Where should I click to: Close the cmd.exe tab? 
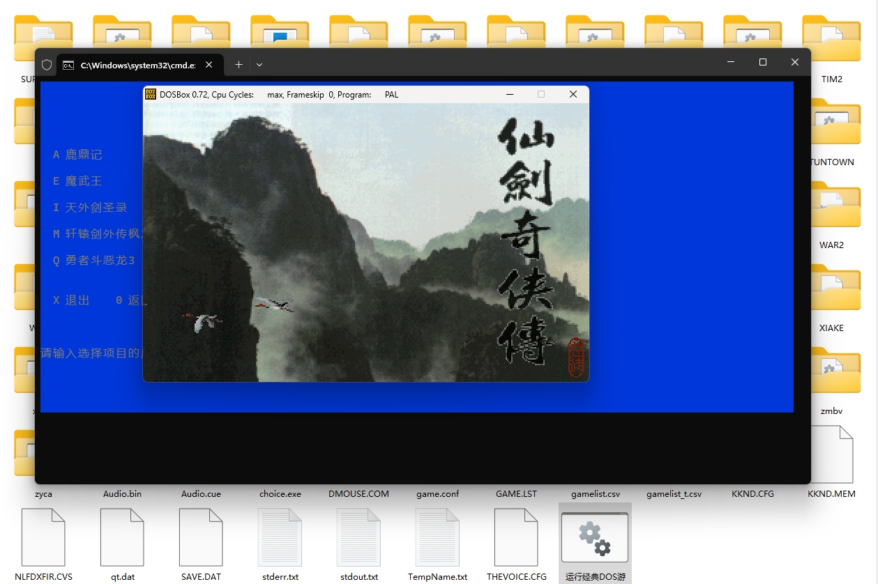(x=209, y=64)
